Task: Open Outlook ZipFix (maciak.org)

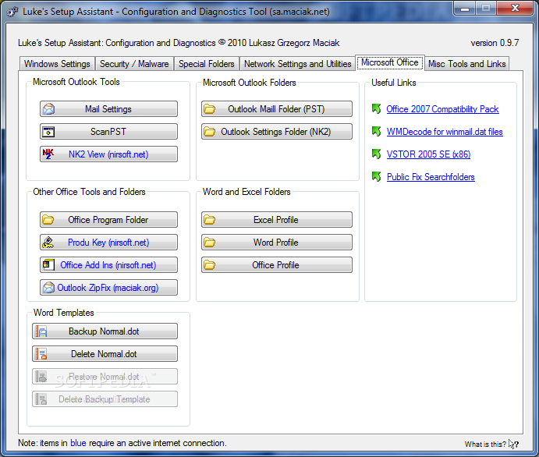Action: [x=108, y=287]
